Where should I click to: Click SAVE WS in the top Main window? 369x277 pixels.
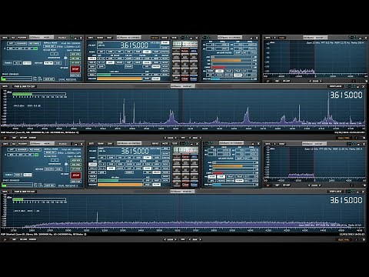point(48,79)
